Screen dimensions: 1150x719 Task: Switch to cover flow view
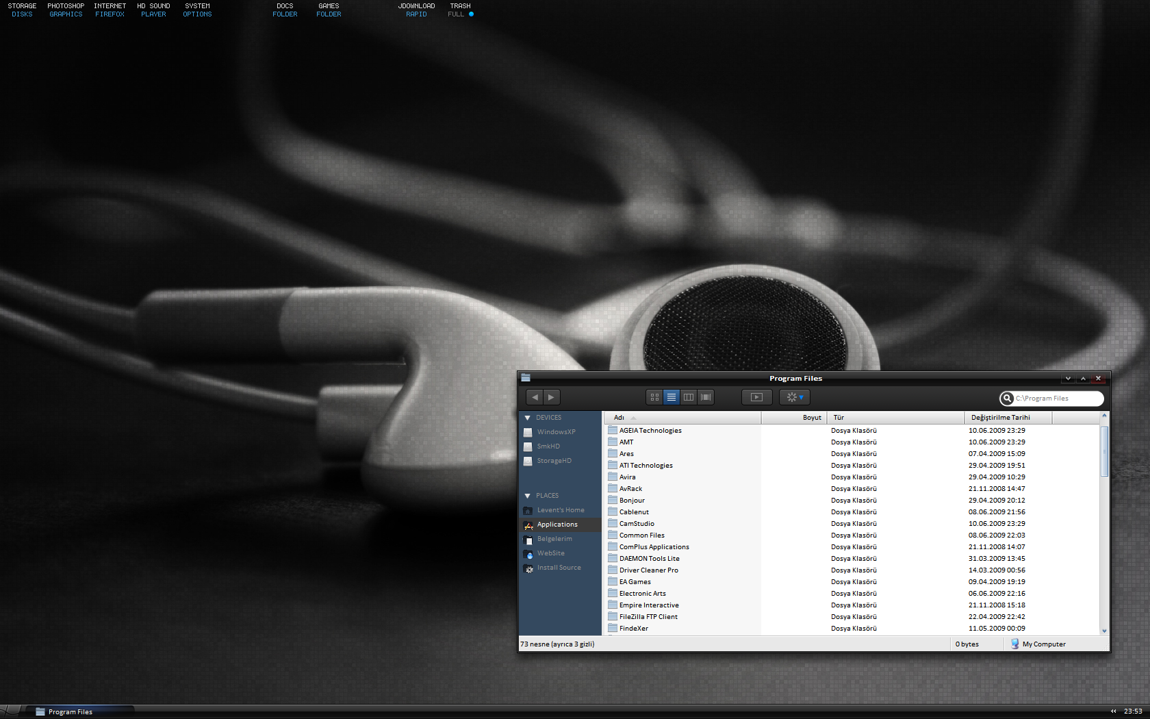(x=706, y=397)
